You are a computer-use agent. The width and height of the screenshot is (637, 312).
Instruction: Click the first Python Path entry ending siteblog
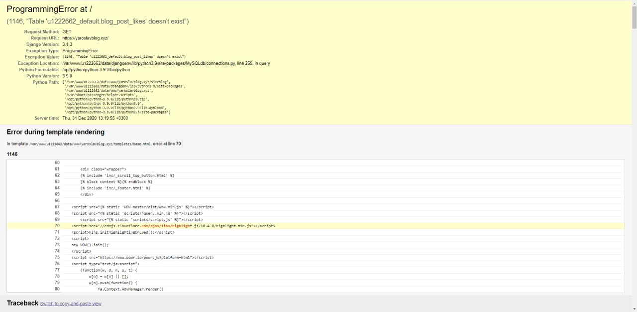[x=116, y=82]
